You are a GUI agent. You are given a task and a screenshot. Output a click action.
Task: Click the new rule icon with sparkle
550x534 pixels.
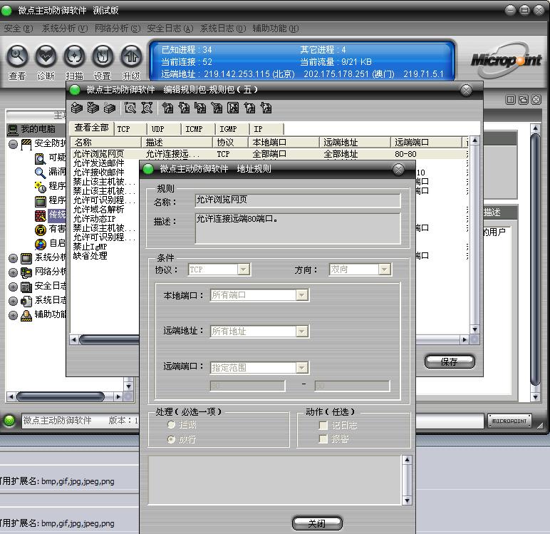click(167, 108)
